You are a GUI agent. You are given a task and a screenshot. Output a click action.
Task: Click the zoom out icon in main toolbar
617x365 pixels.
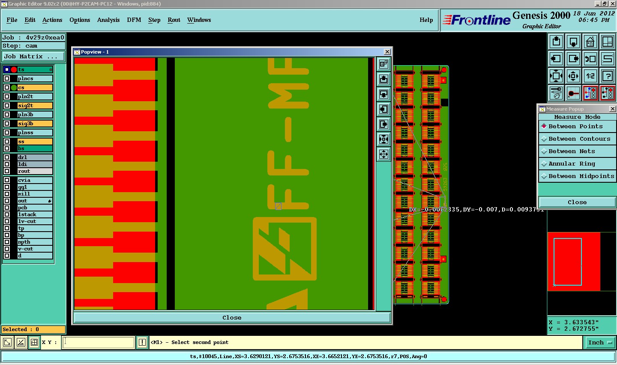click(573, 76)
